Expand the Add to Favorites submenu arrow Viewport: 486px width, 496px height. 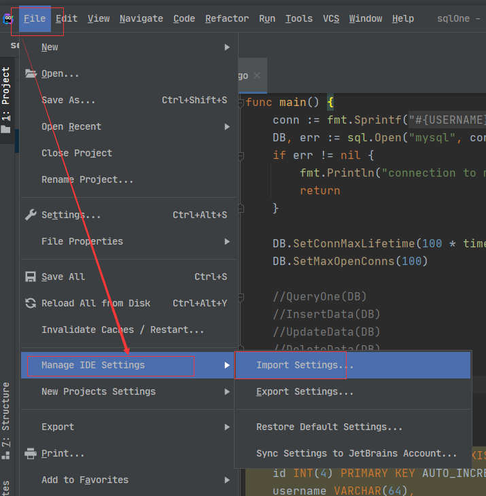[x=227, y=480]
